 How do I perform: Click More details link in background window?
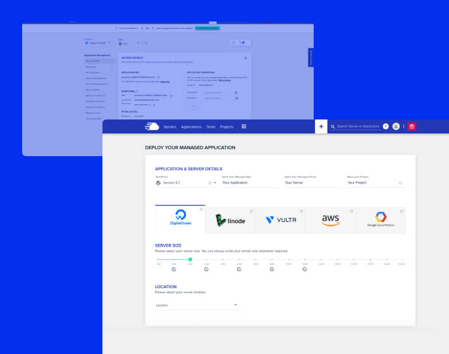[x=225, y=80]
